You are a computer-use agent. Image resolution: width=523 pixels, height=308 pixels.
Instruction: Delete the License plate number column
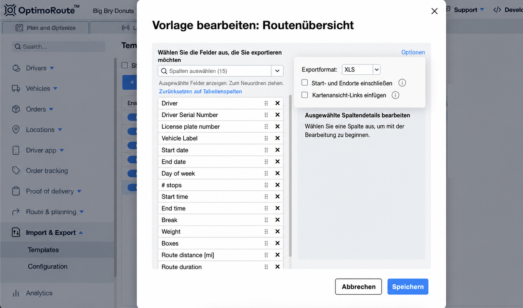tap(277, 126)
